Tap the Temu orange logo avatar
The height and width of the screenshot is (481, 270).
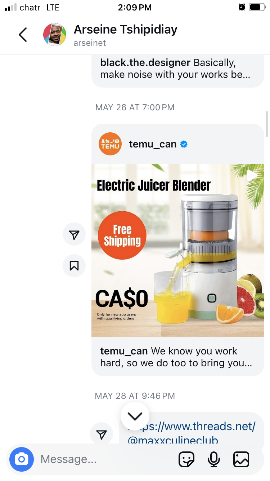pyautogui.click(x=110, y=144)
